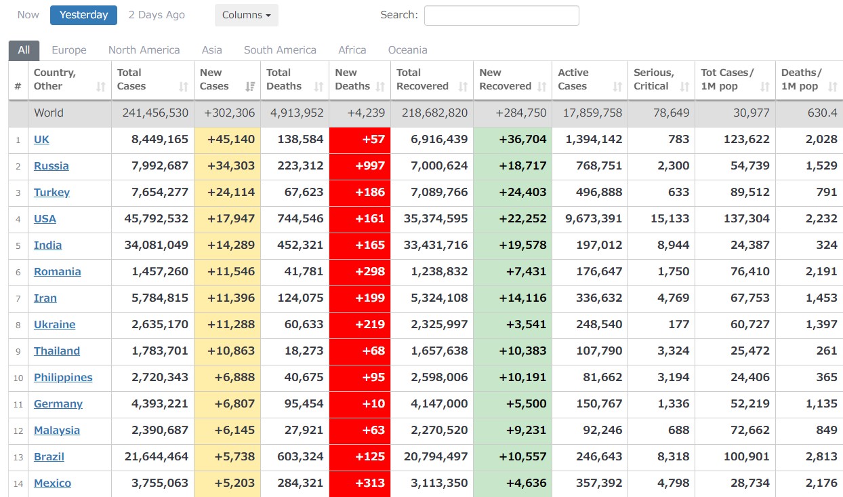Select USA active cases 9,673,391
This screenshot has height=497, width=843.
click(590, 219)
